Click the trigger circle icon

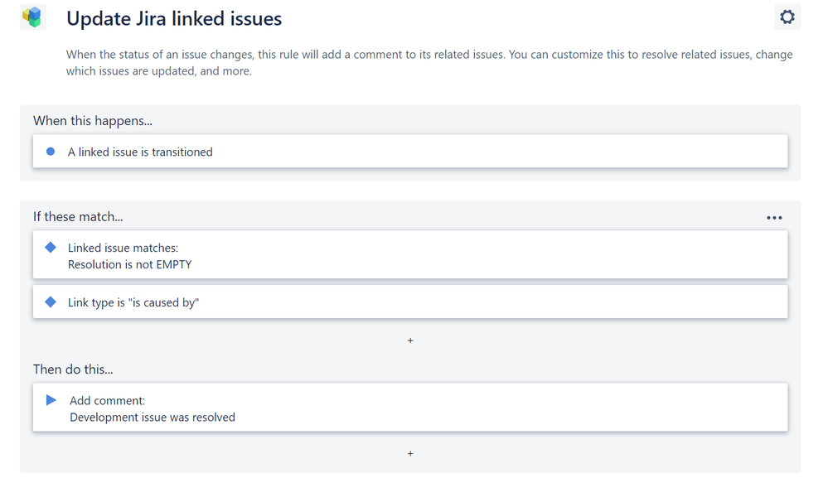click(51, 152)
